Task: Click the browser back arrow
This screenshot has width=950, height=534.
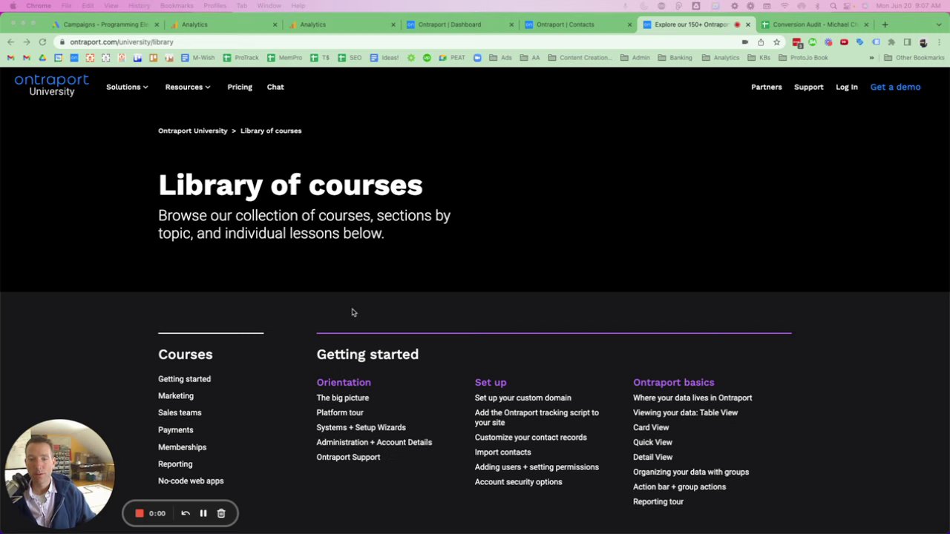Action: click(x=10, y=42)
